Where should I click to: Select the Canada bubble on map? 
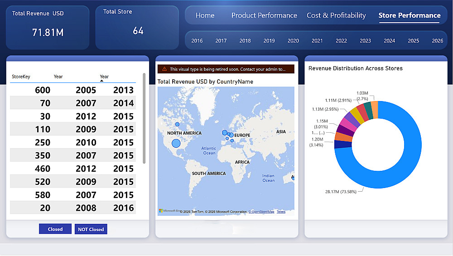click(178, 124)
